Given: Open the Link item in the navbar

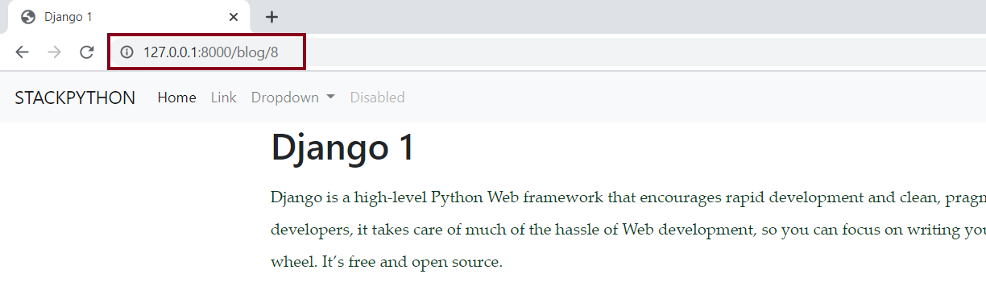Looking at the screenshot, I should tap(223, 98).
